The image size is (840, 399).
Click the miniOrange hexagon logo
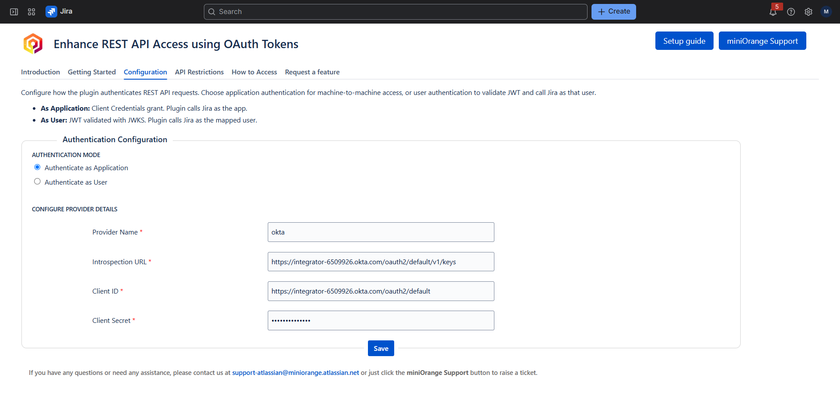coord(33,44)
